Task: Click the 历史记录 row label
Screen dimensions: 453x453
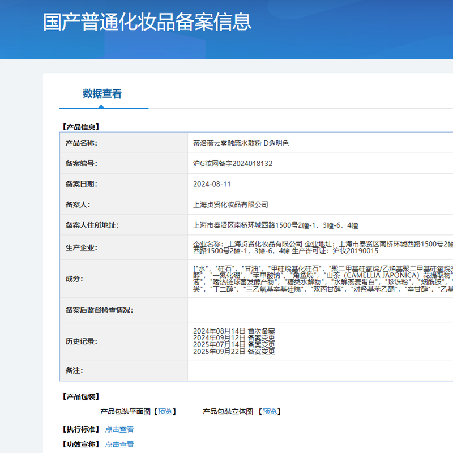Action: point(82,341)
